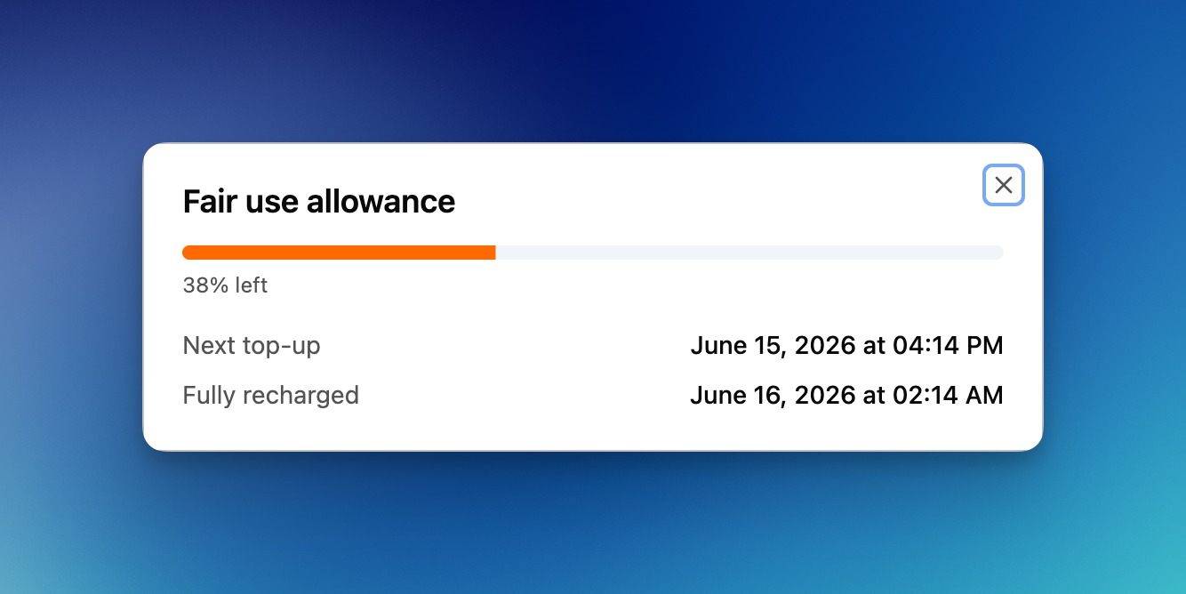The height and width of the screenshot is (594, 1186).
Task: Select the "38% left" text
Action: [x=225, y=285]
